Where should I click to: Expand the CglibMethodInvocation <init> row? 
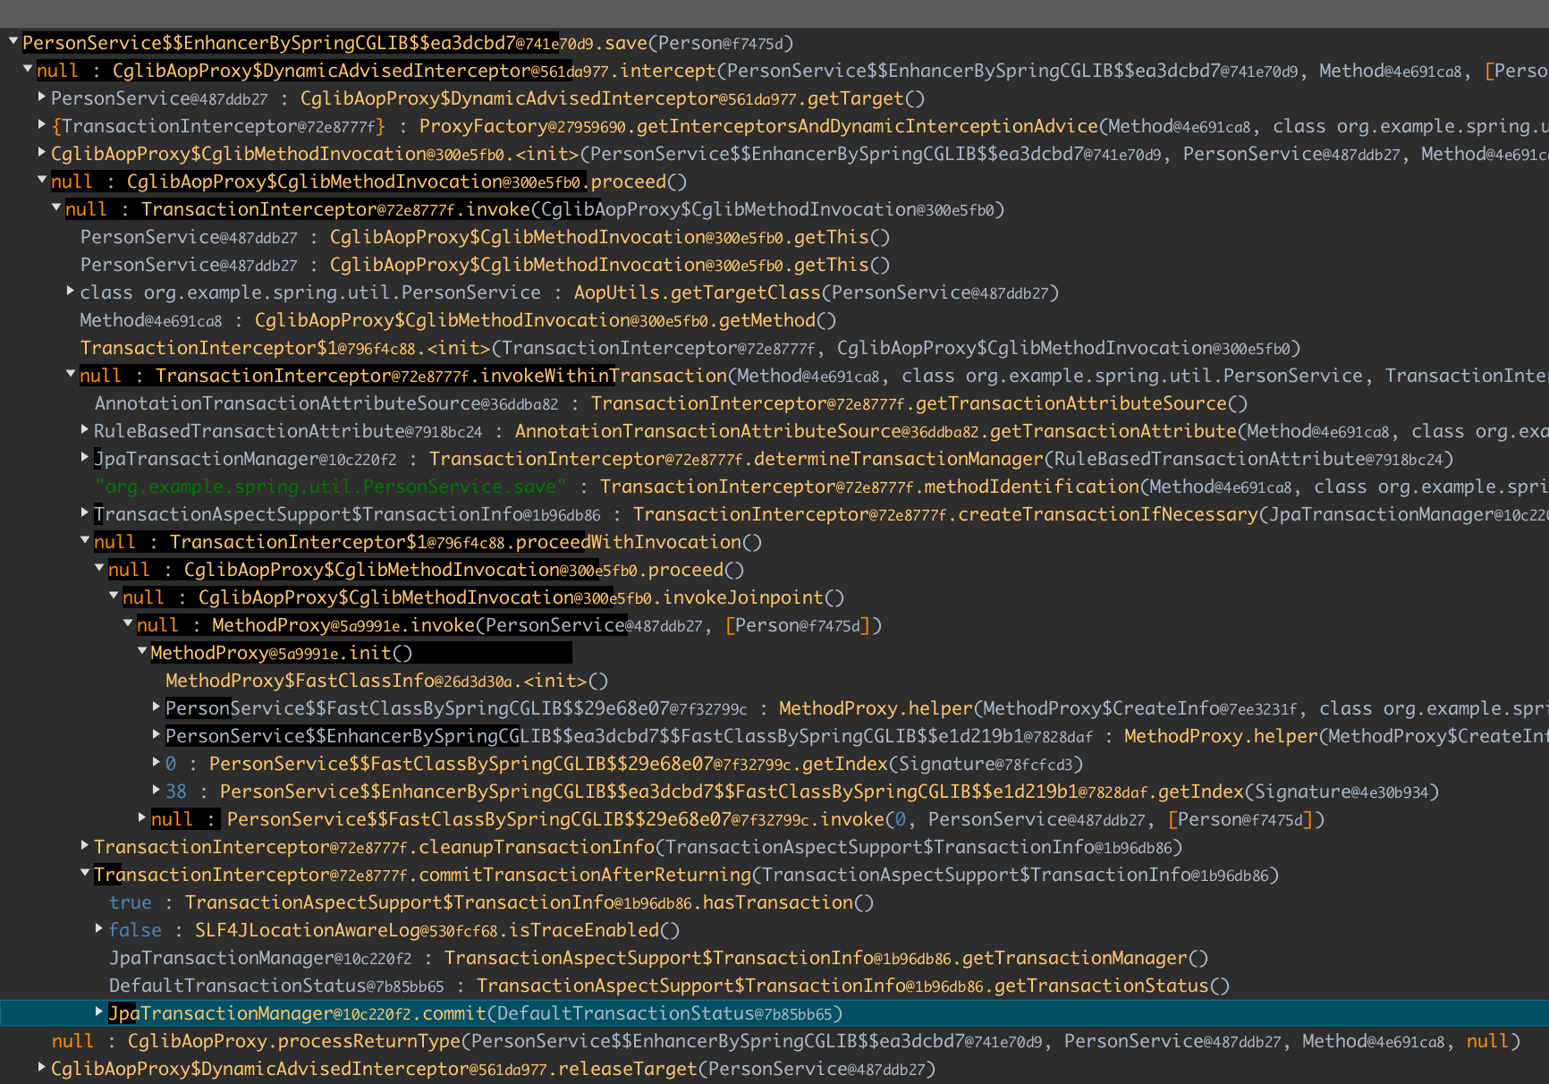tap(42, 151)
